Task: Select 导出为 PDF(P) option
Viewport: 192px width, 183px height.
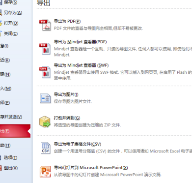Action: [67, 21]
